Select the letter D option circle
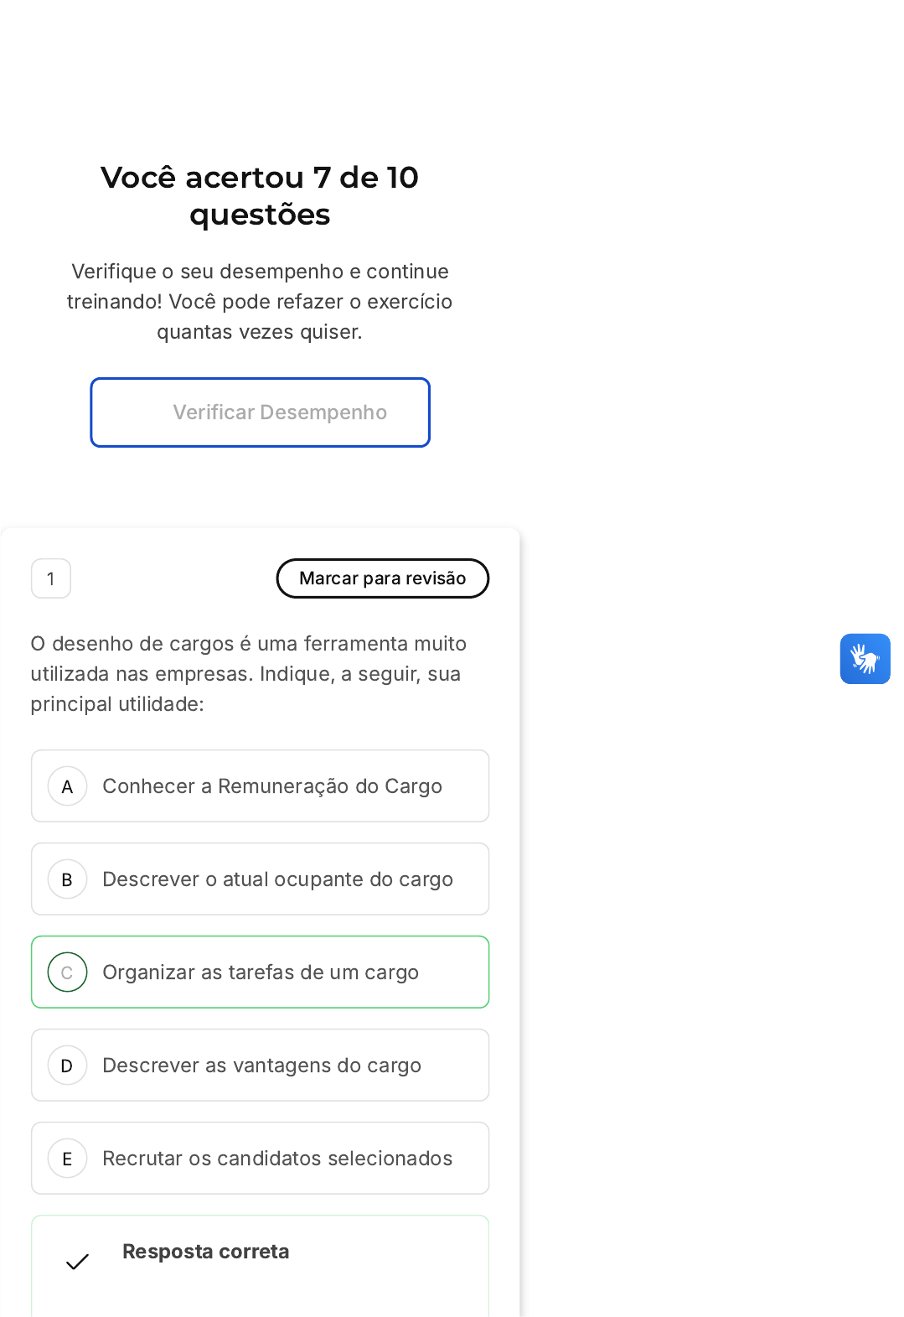 [68, 1066]
